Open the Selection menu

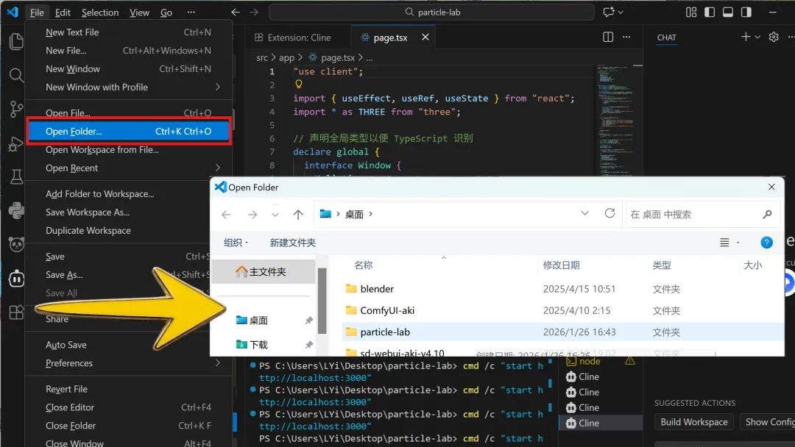point(100,12)
